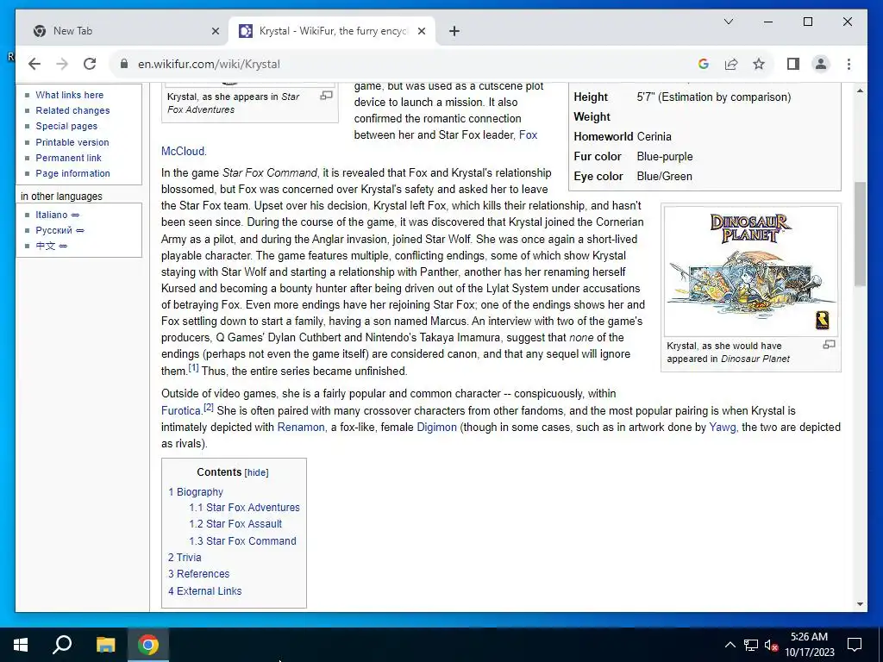Open the Dinosaur Planet cover thumbnail
The height and width of the screenshot is (662, 883).
point(751,272)
